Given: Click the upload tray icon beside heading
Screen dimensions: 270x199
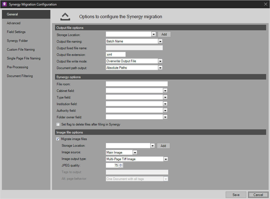Looking at the screenshot, I should (x=65, y=17).
